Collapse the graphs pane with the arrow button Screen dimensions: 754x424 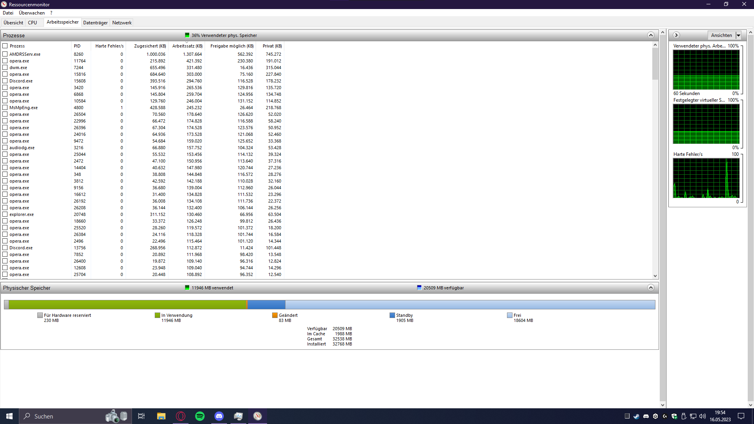[676, 35]
